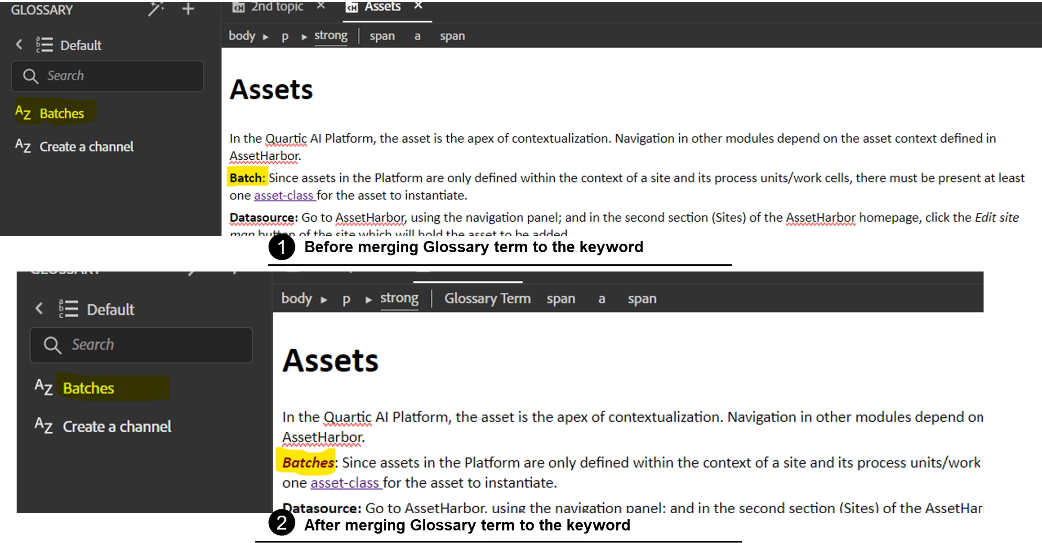Click the plus icon to add glossary term
1042x543 pixels.
(188, 9)
